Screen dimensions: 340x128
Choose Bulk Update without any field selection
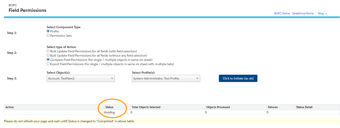(x=48, y=55)
